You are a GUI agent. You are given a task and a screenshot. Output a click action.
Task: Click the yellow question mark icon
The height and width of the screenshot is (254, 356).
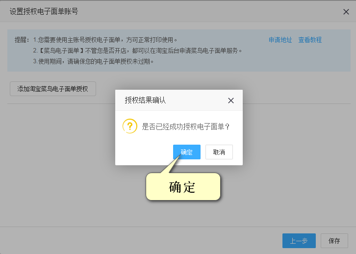click(130, 126)
